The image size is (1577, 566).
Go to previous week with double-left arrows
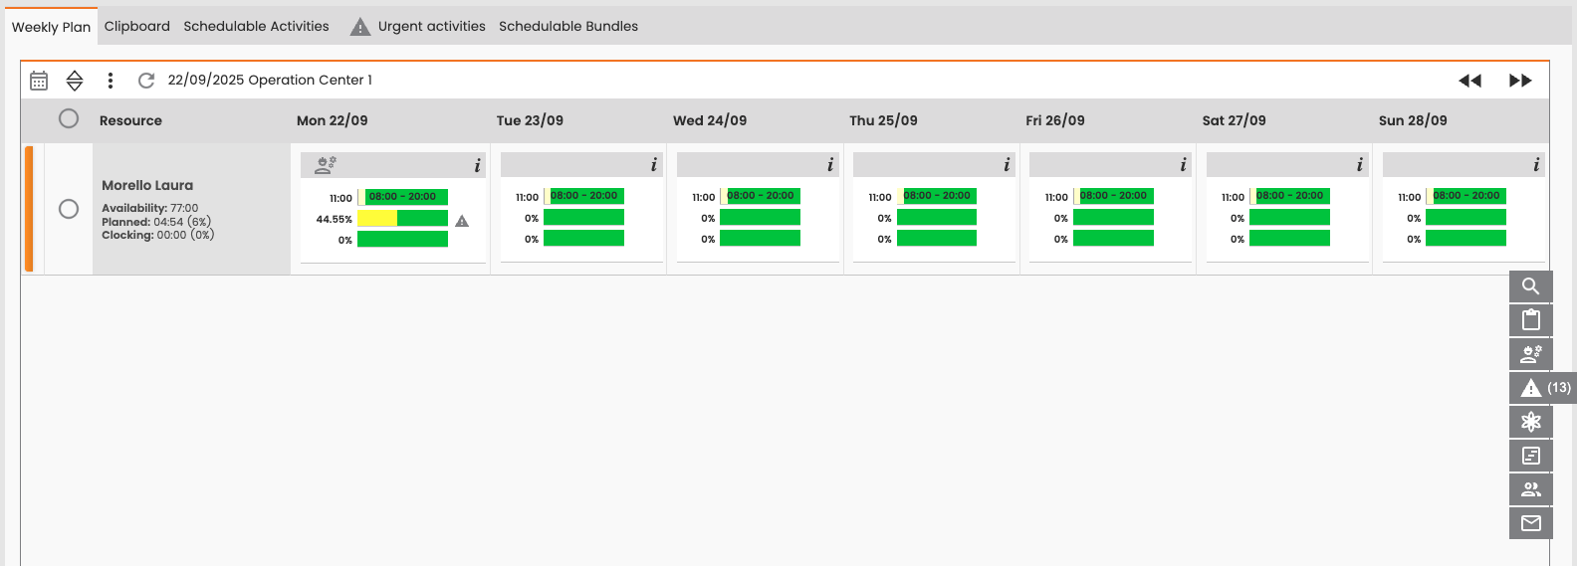click(x=1469, y=81)
